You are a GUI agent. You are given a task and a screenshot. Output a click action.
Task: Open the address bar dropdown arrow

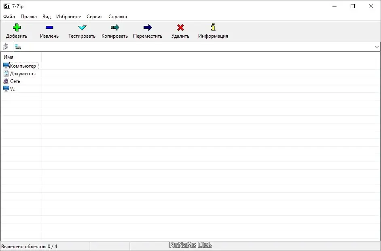[x=377, y=46]
